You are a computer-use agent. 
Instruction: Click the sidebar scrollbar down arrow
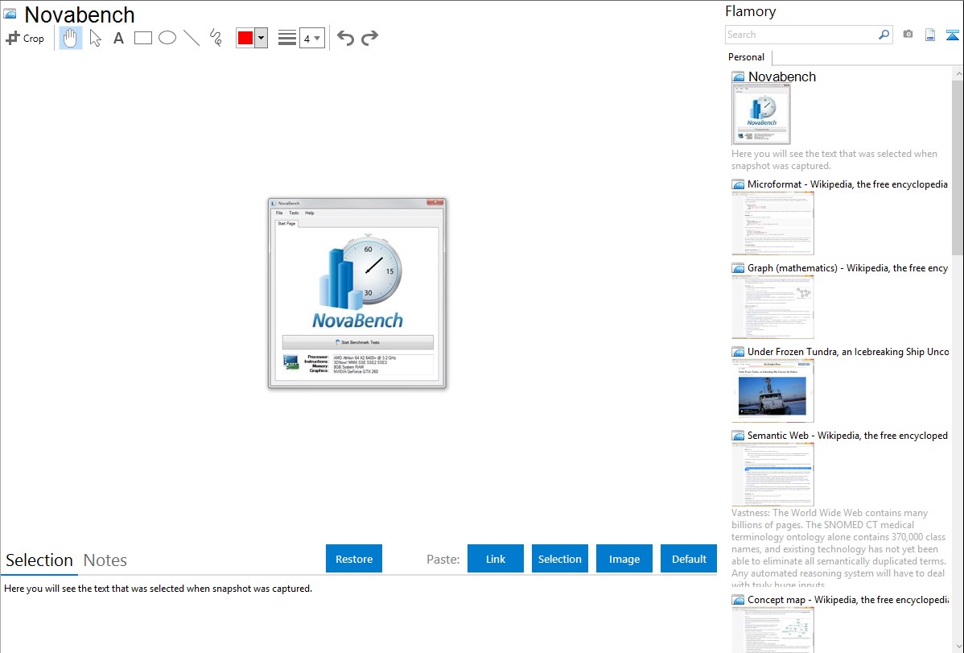click(x=958, y=647)
